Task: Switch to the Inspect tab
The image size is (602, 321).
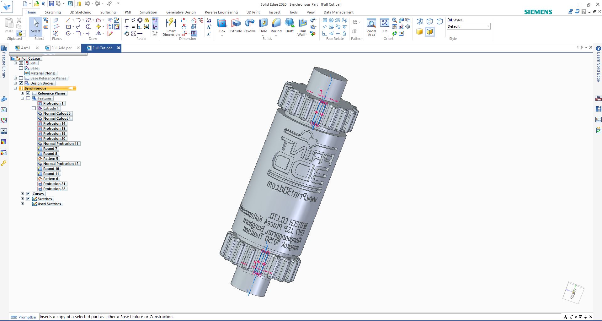Action: 274,12
